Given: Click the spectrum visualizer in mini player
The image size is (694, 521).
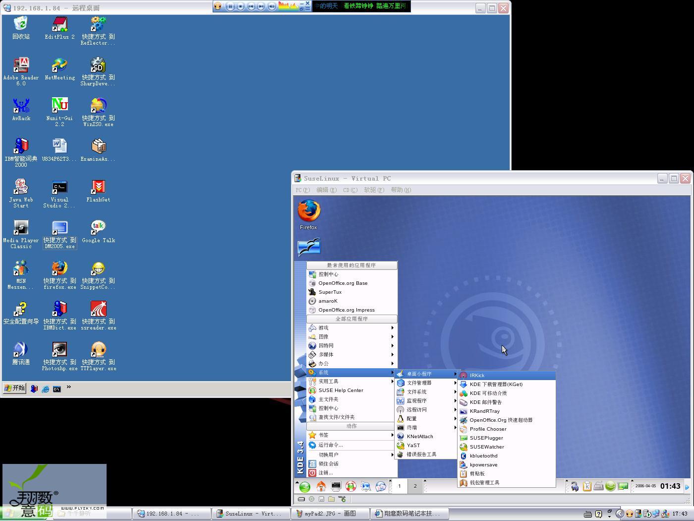Looking at the screenshot, I should coord(288,6).
